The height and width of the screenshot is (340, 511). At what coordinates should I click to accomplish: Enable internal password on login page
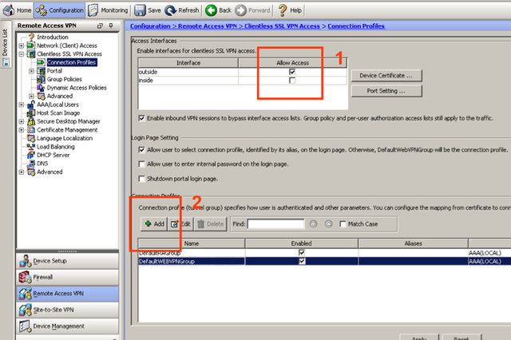(141, 164)
